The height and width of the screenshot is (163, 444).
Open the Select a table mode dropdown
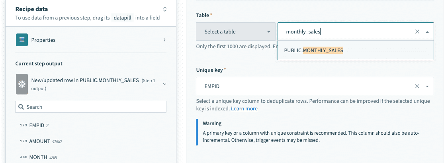point(235,31)
